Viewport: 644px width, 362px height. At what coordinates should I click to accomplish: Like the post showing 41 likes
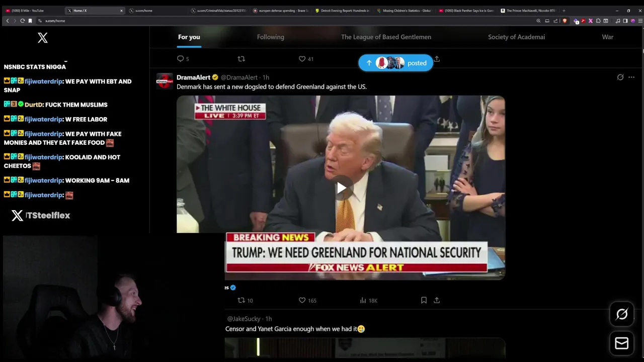click(x=306, y=59)
